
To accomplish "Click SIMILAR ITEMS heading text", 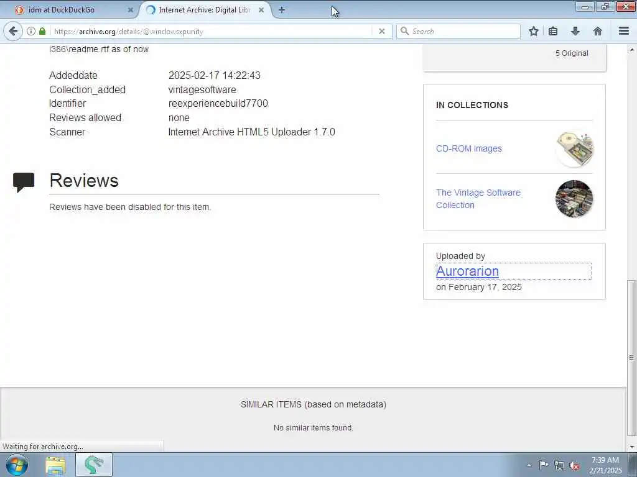I will pyautogui.click(x=314, y=404).
